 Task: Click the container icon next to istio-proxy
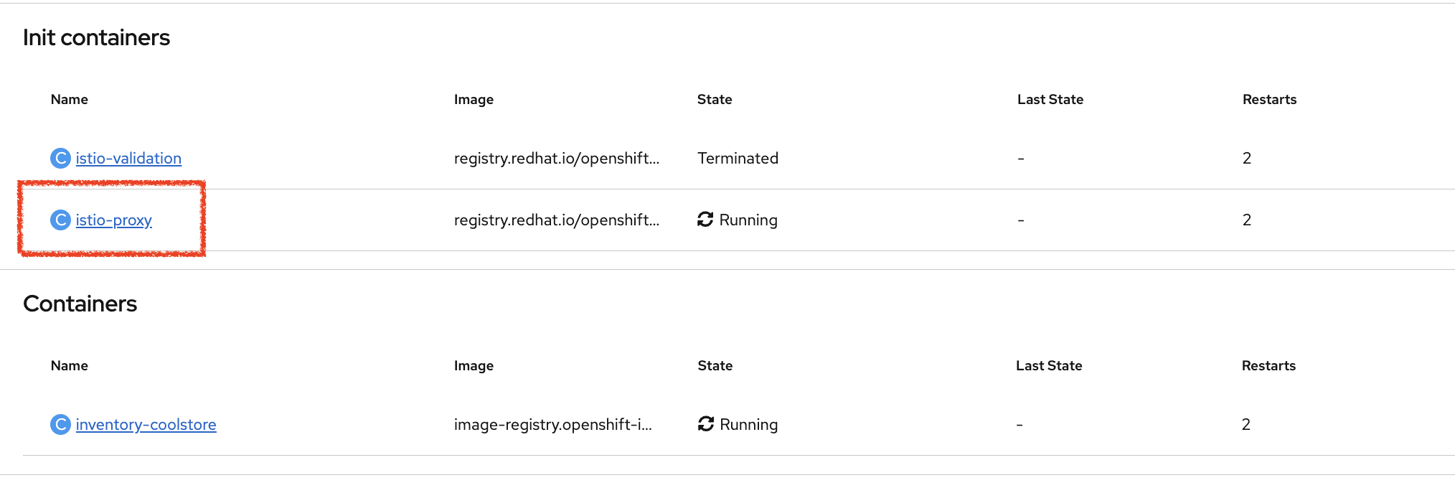[x=60, y=220]
